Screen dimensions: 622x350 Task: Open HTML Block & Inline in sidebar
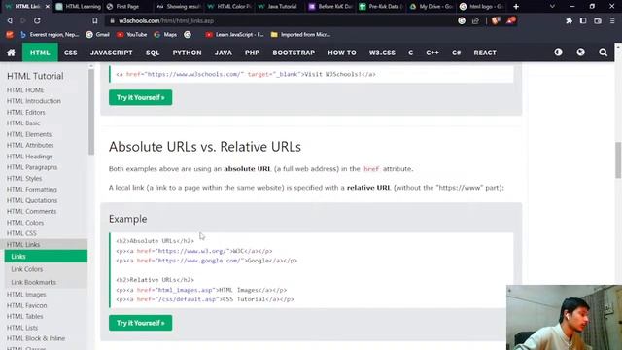pos(36,338)
